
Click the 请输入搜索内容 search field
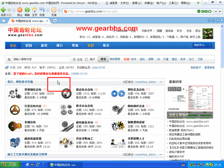[x=41, y=59]
